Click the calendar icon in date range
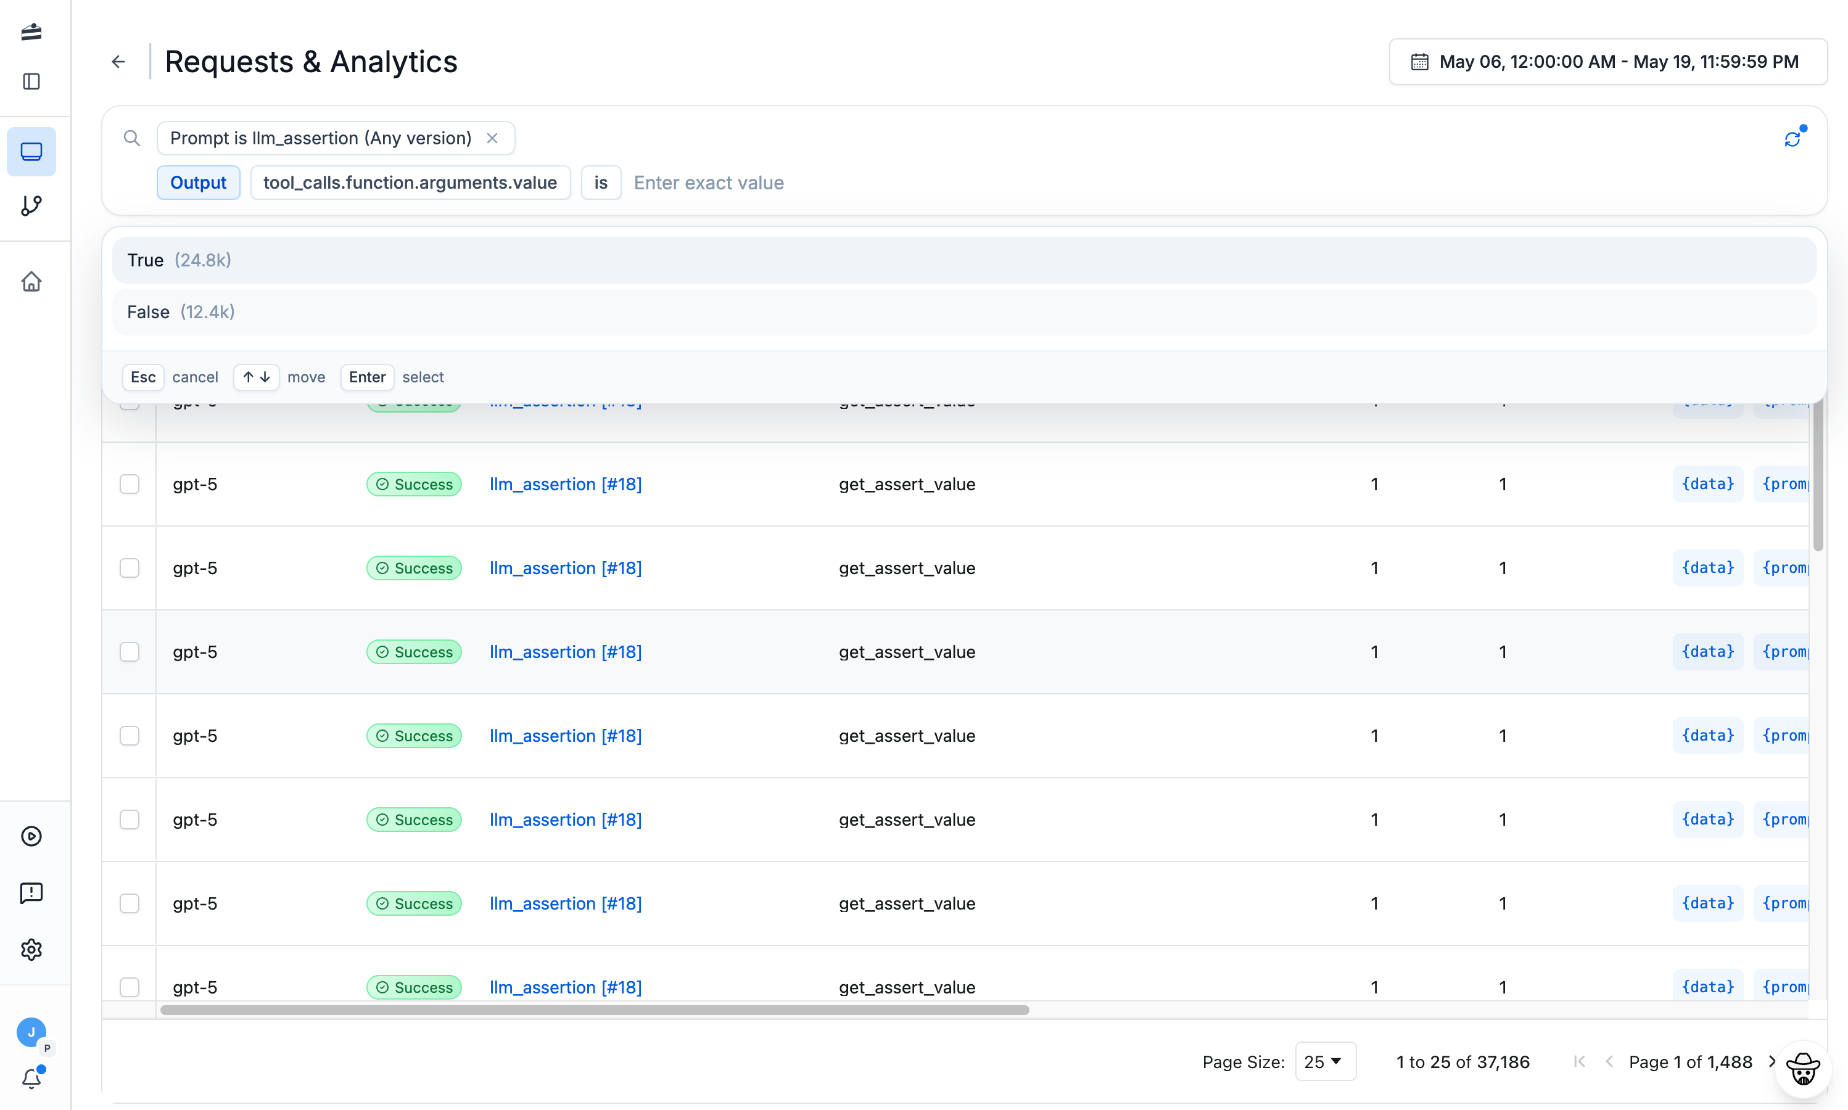The height and width of the screenshot is (1110, 1848). (1419, 61)
